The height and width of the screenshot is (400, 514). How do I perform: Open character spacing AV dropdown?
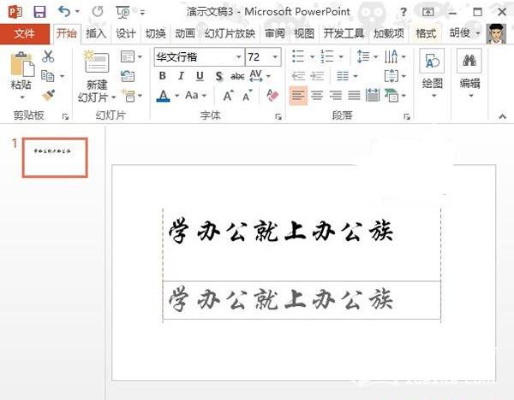[260, 76]
